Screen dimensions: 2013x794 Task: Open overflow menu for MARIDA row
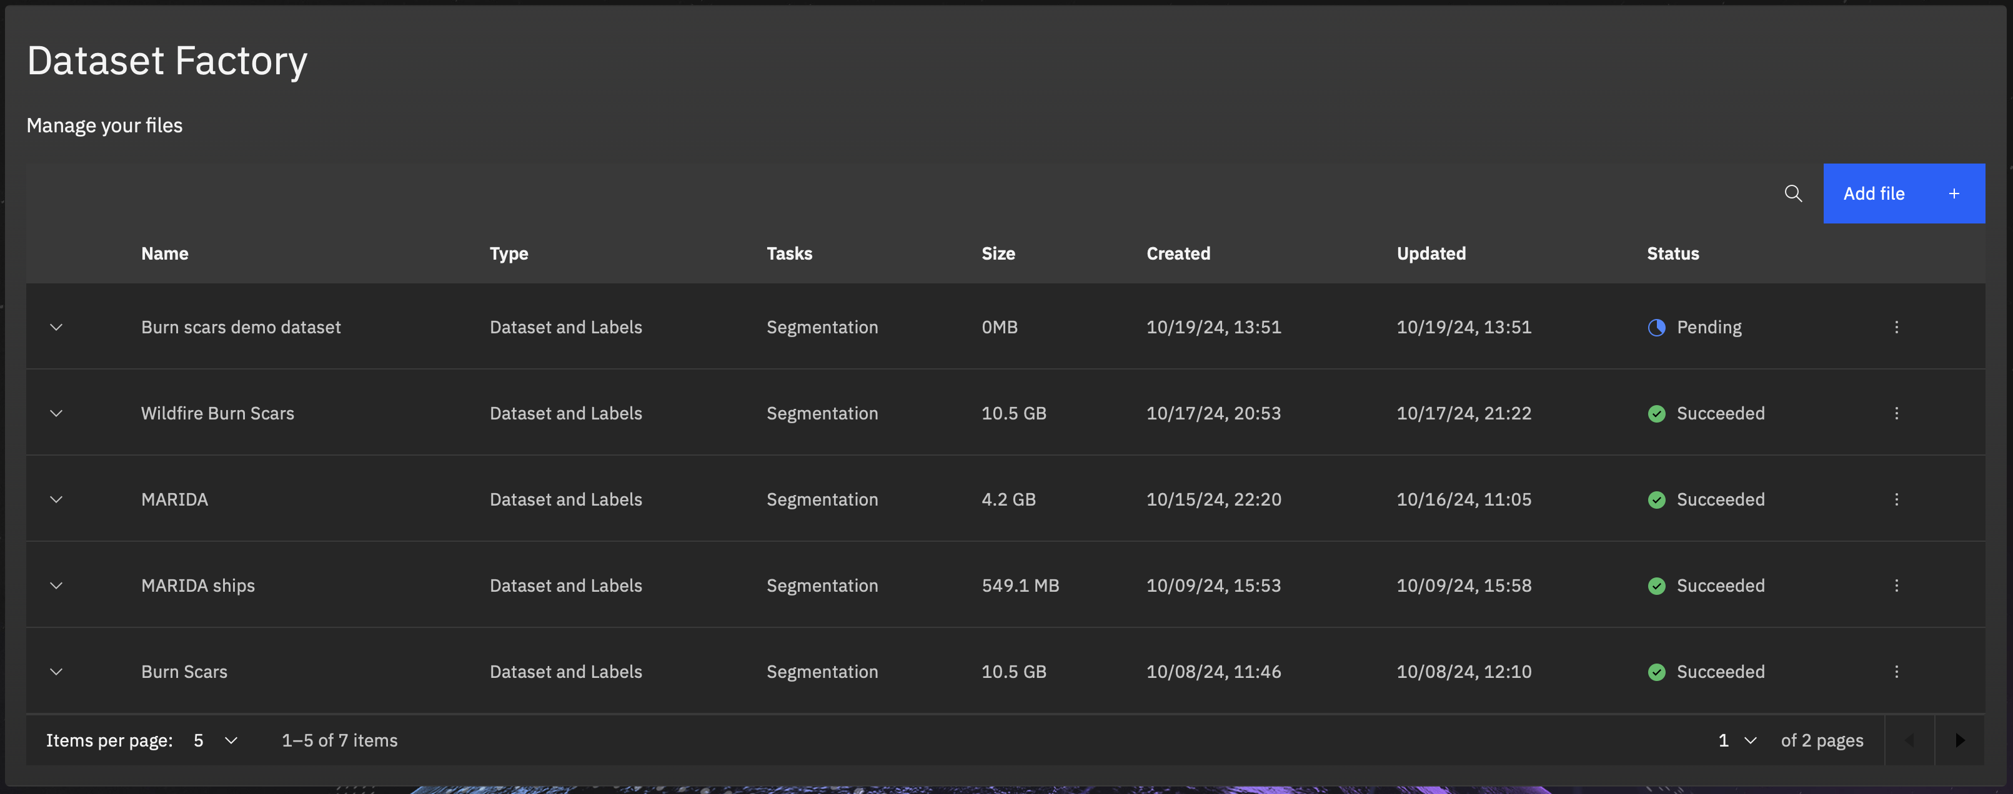(1896, 499)
